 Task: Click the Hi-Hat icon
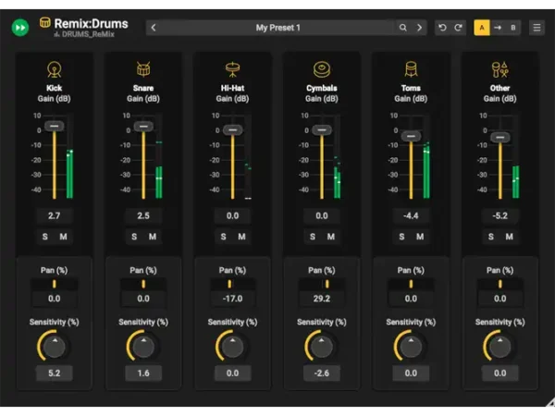point(232,69)
